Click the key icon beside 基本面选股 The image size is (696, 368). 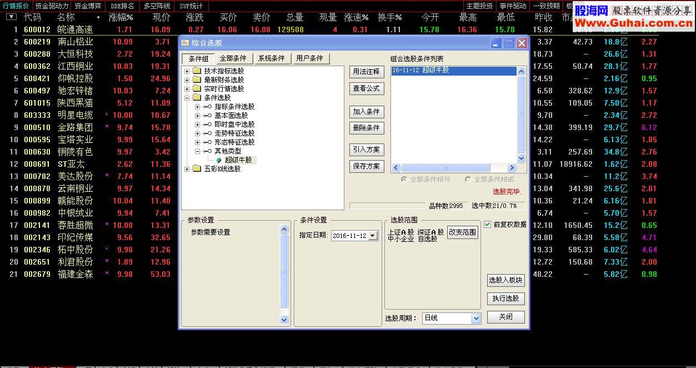pyautogui.click(x=207, y=116)
